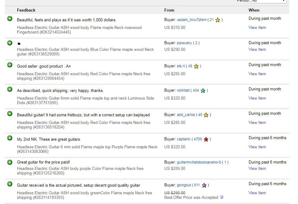This screenshot has width=298, height=204.
Task: Open buyer profile pipwusky
Action: pyautogui.click(x=184, y=43)
